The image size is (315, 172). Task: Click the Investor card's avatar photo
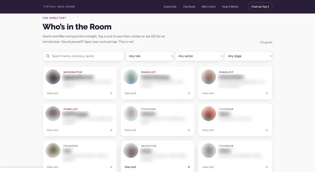tap(130, 150)
